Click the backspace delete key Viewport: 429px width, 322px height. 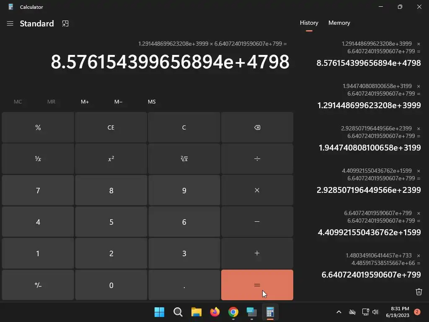257,127
